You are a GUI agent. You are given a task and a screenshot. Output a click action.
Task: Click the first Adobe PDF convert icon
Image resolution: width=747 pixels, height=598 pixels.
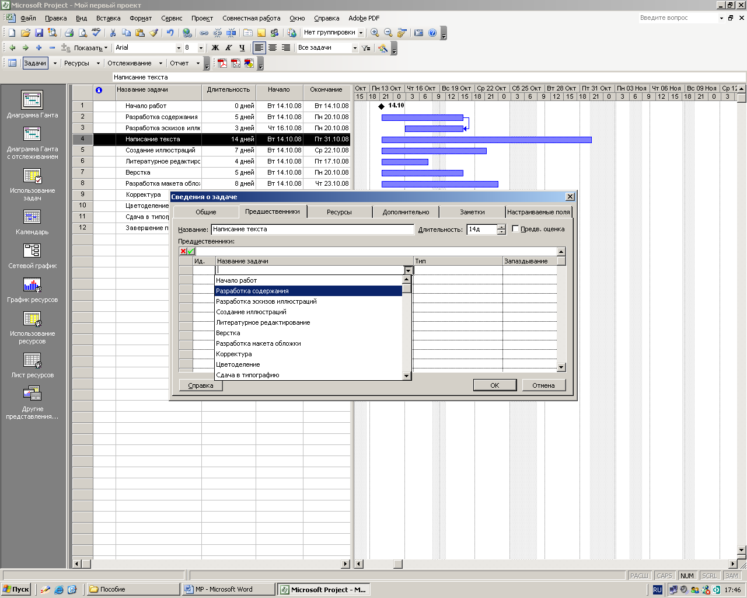coord(222,64)
